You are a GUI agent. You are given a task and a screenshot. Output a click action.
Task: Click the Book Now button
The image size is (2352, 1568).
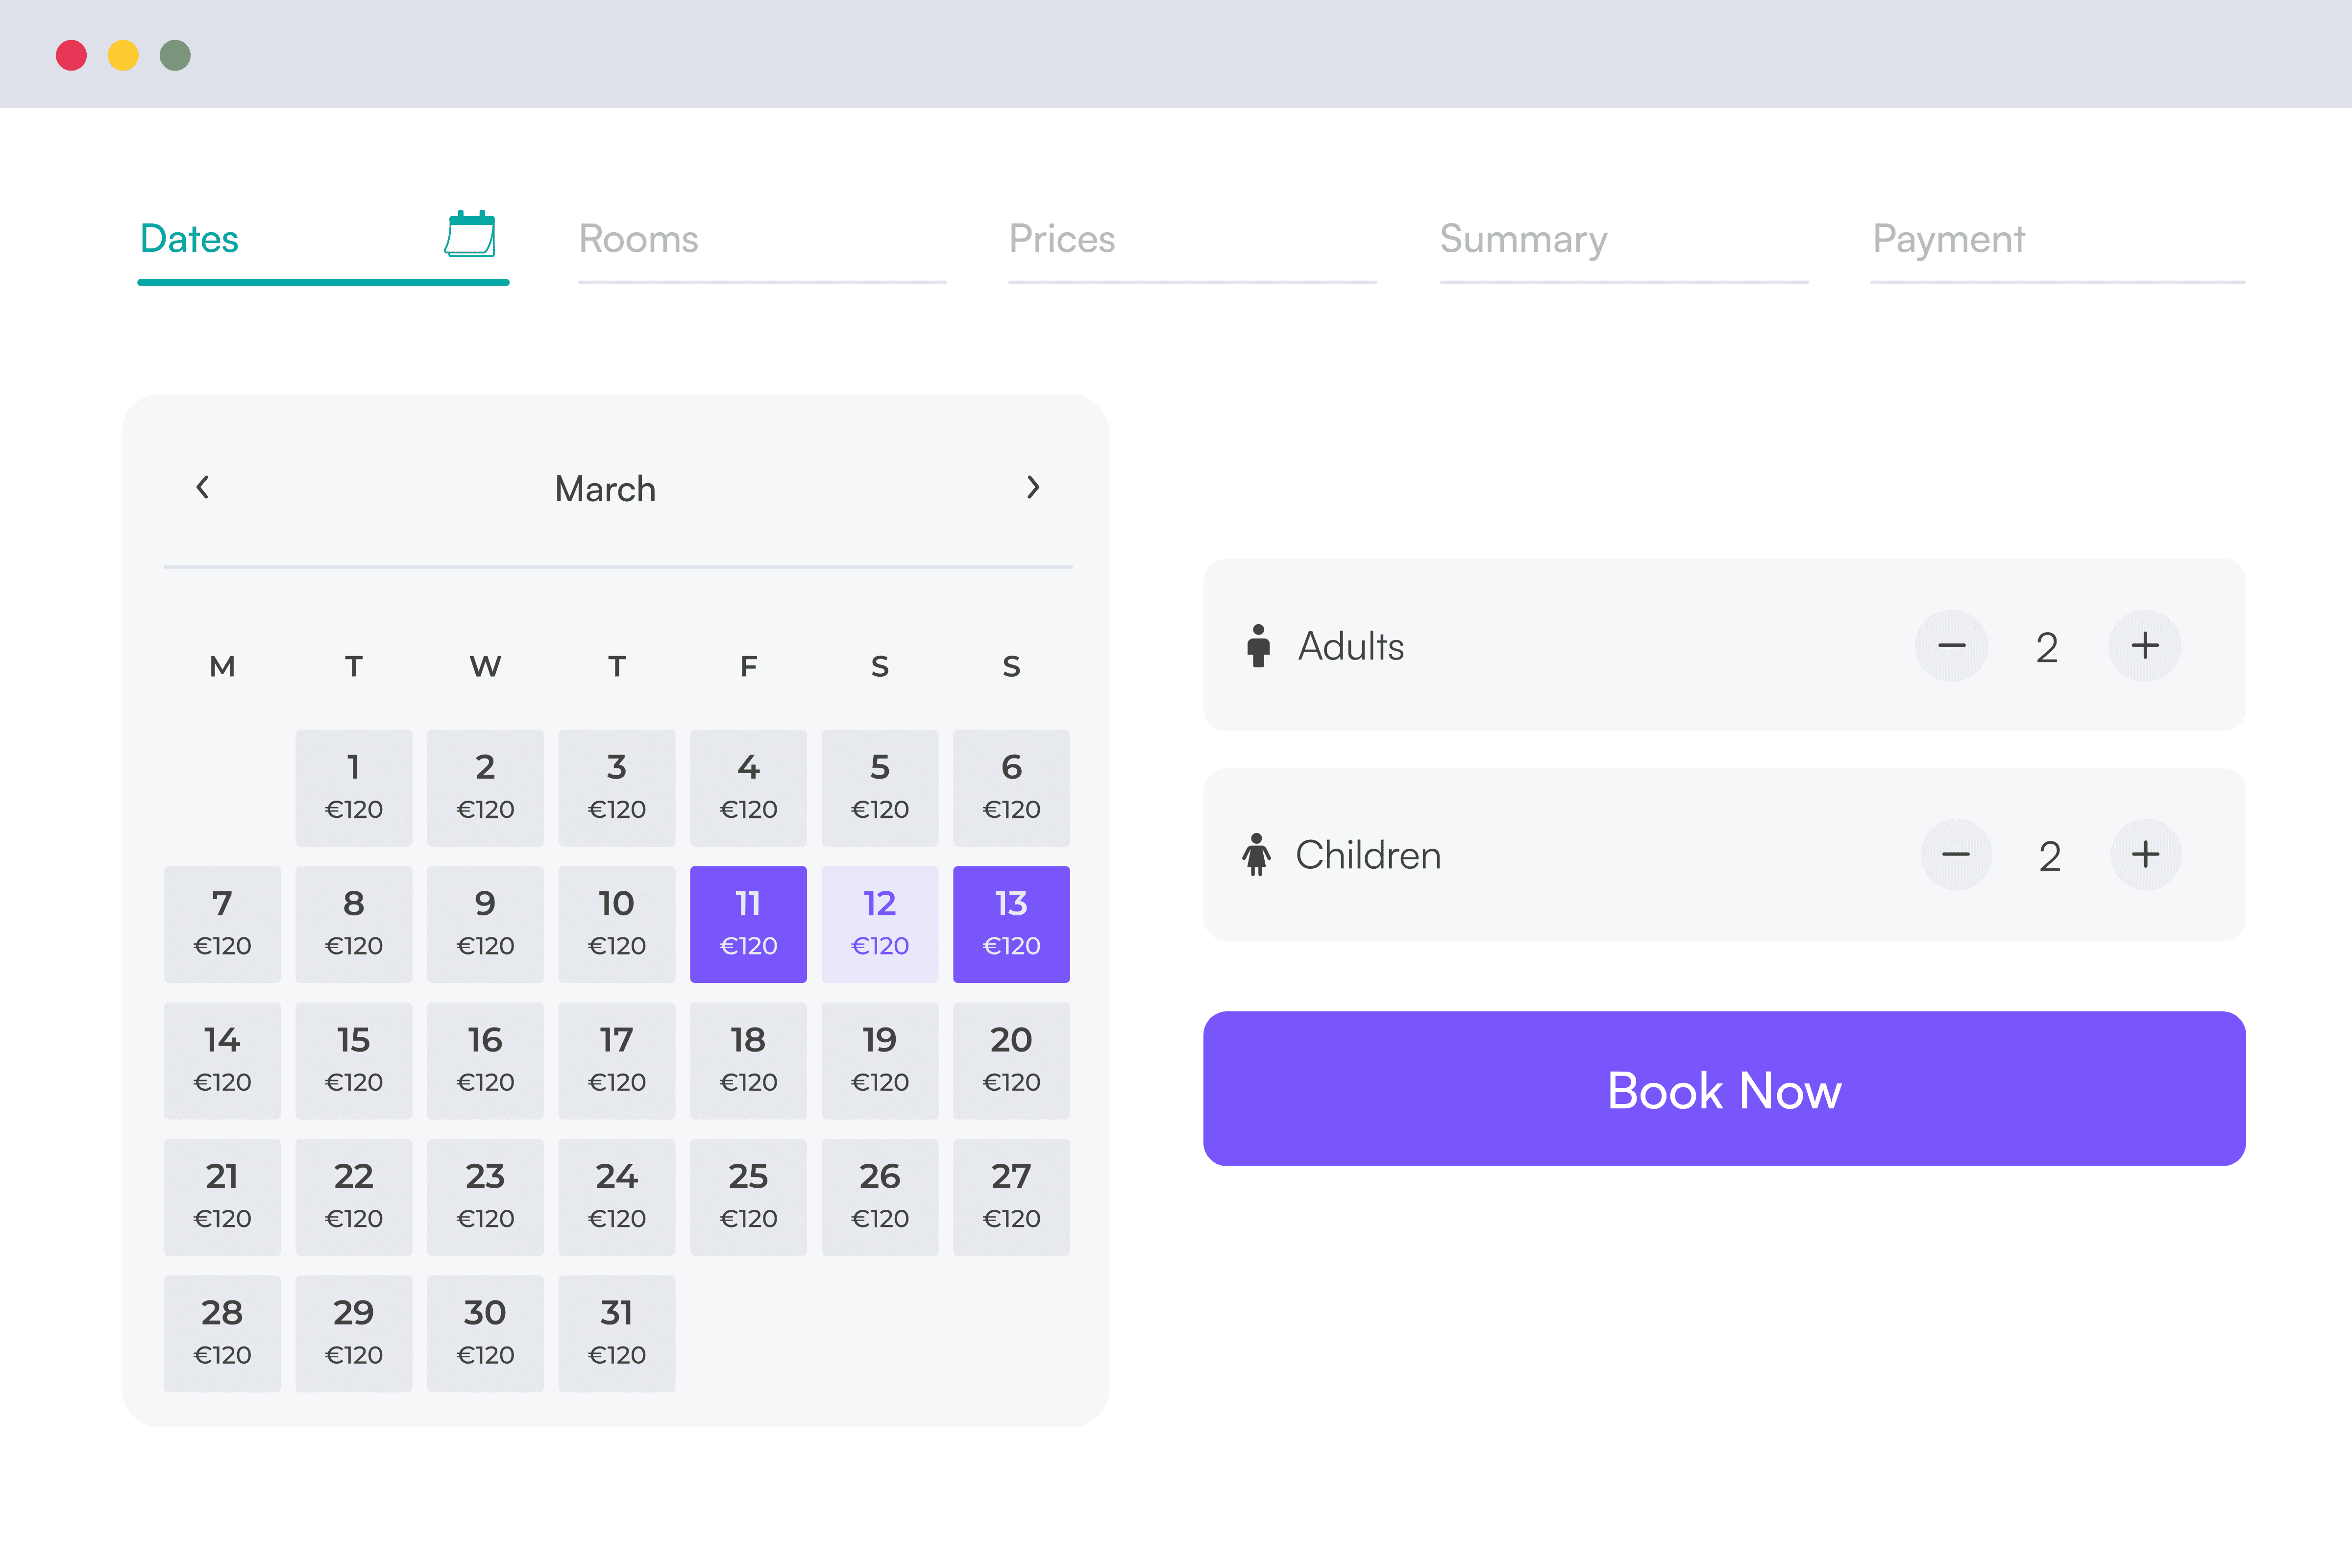[1724, 1090]
